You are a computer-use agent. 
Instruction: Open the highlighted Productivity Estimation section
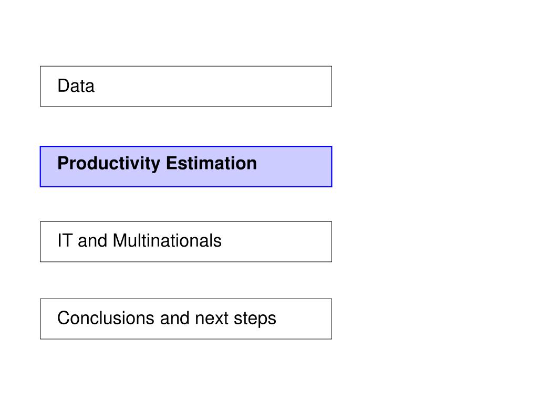(x=186, y=166)
